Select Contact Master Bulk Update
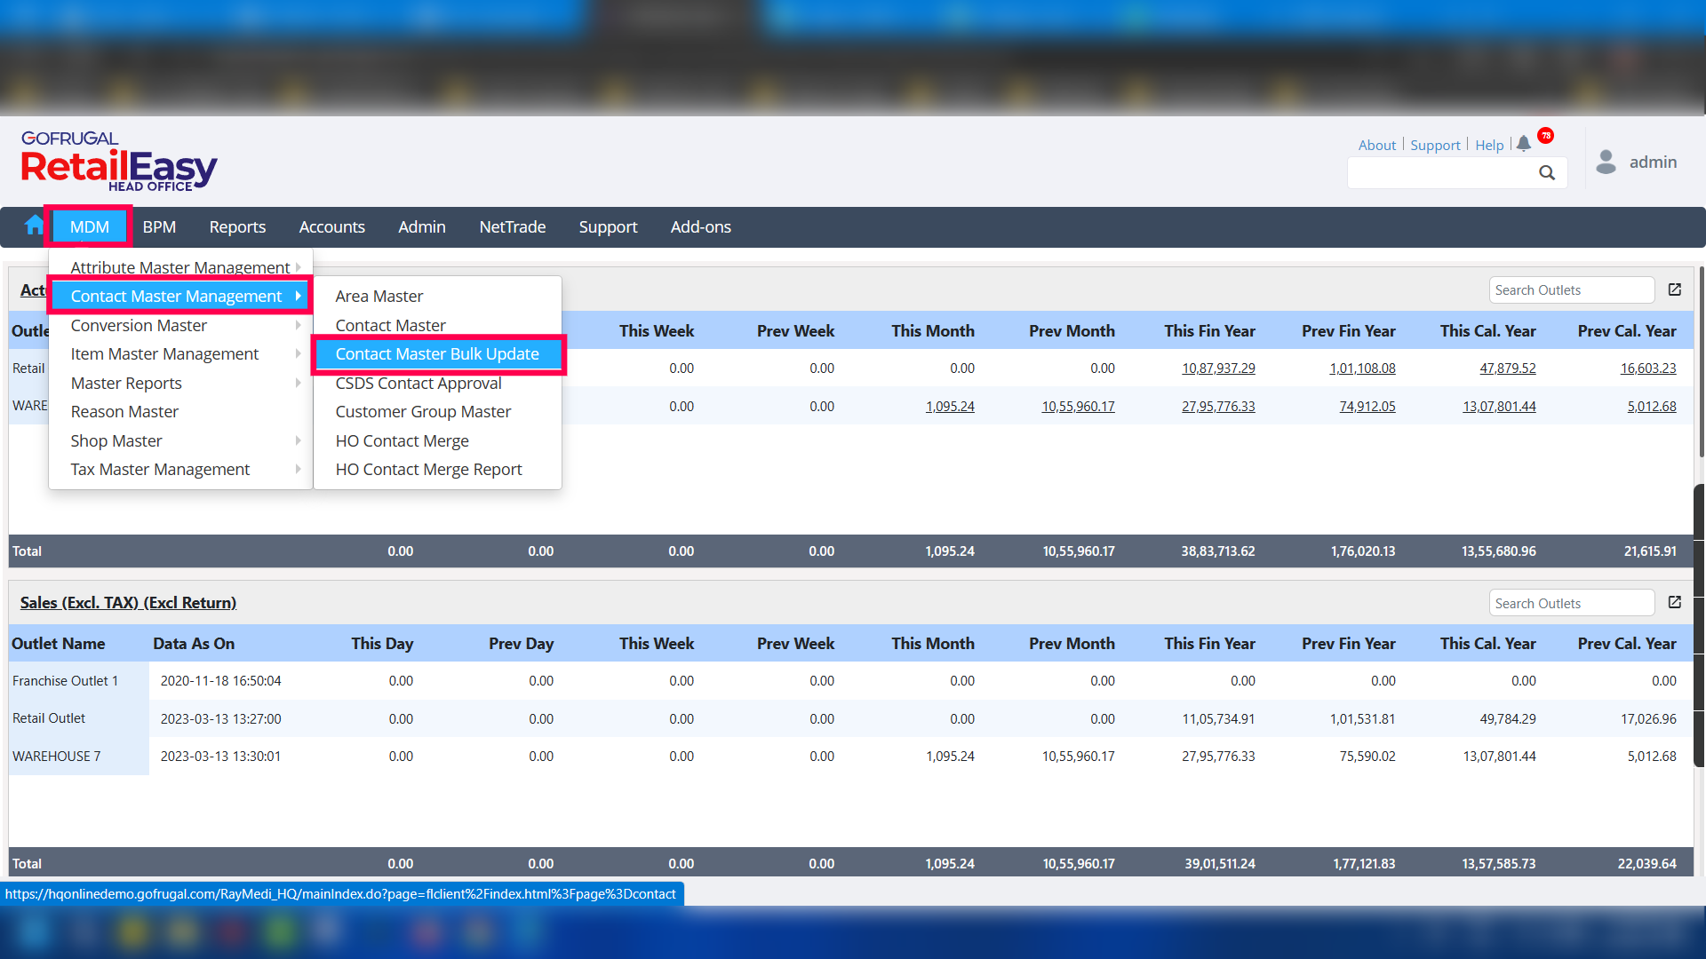 437,354
